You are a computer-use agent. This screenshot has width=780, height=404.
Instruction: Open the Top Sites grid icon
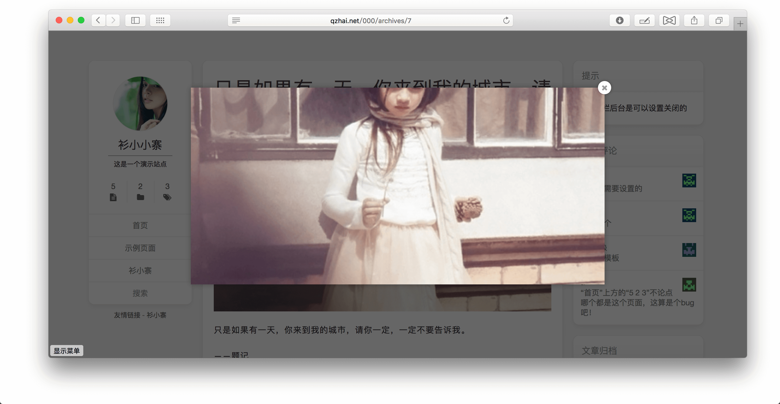pos(160,20)
